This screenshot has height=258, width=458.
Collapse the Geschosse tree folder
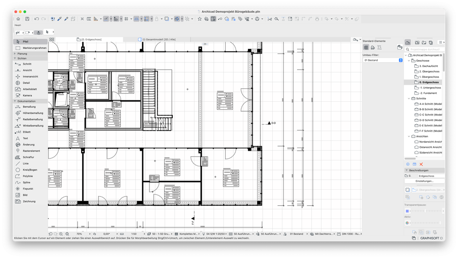(409, 60)
